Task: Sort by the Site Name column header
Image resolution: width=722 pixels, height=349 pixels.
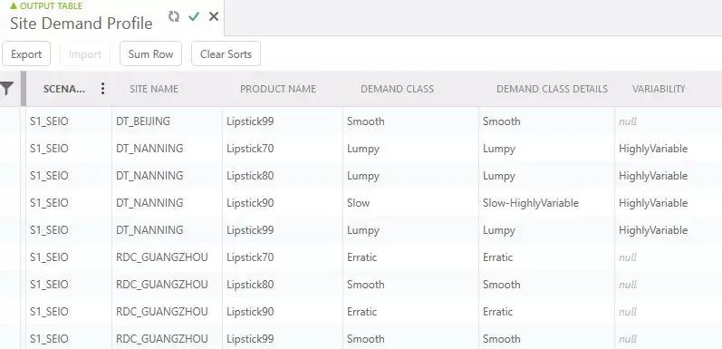Action: (154, 89)
